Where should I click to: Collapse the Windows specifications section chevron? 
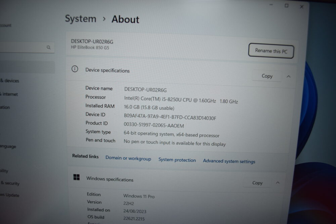pyautogui.click(x=278, y=183)
